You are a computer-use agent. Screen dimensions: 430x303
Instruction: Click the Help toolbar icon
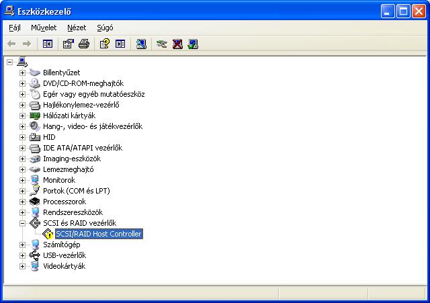point(105,44)
